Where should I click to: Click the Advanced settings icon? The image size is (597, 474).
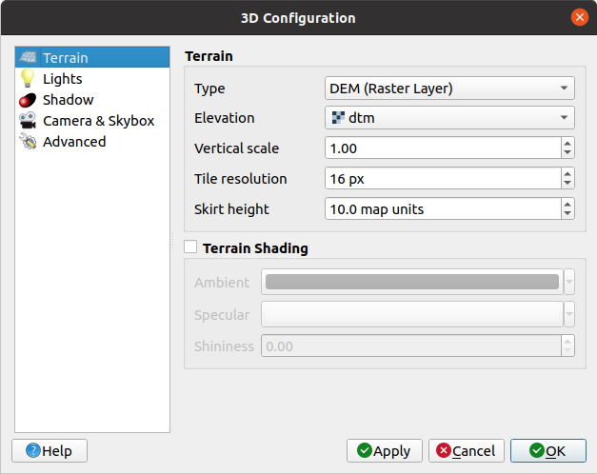coord(28,142)
